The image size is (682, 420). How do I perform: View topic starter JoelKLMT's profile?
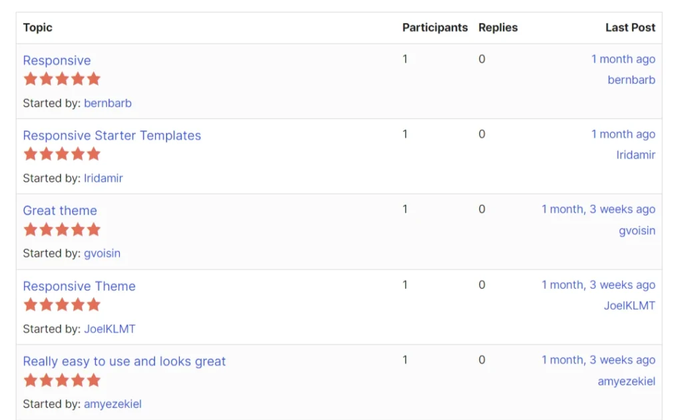110,329
